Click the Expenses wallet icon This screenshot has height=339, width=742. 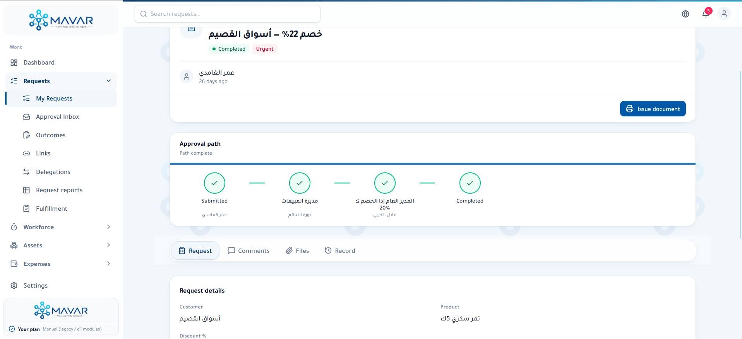(14, 264)
